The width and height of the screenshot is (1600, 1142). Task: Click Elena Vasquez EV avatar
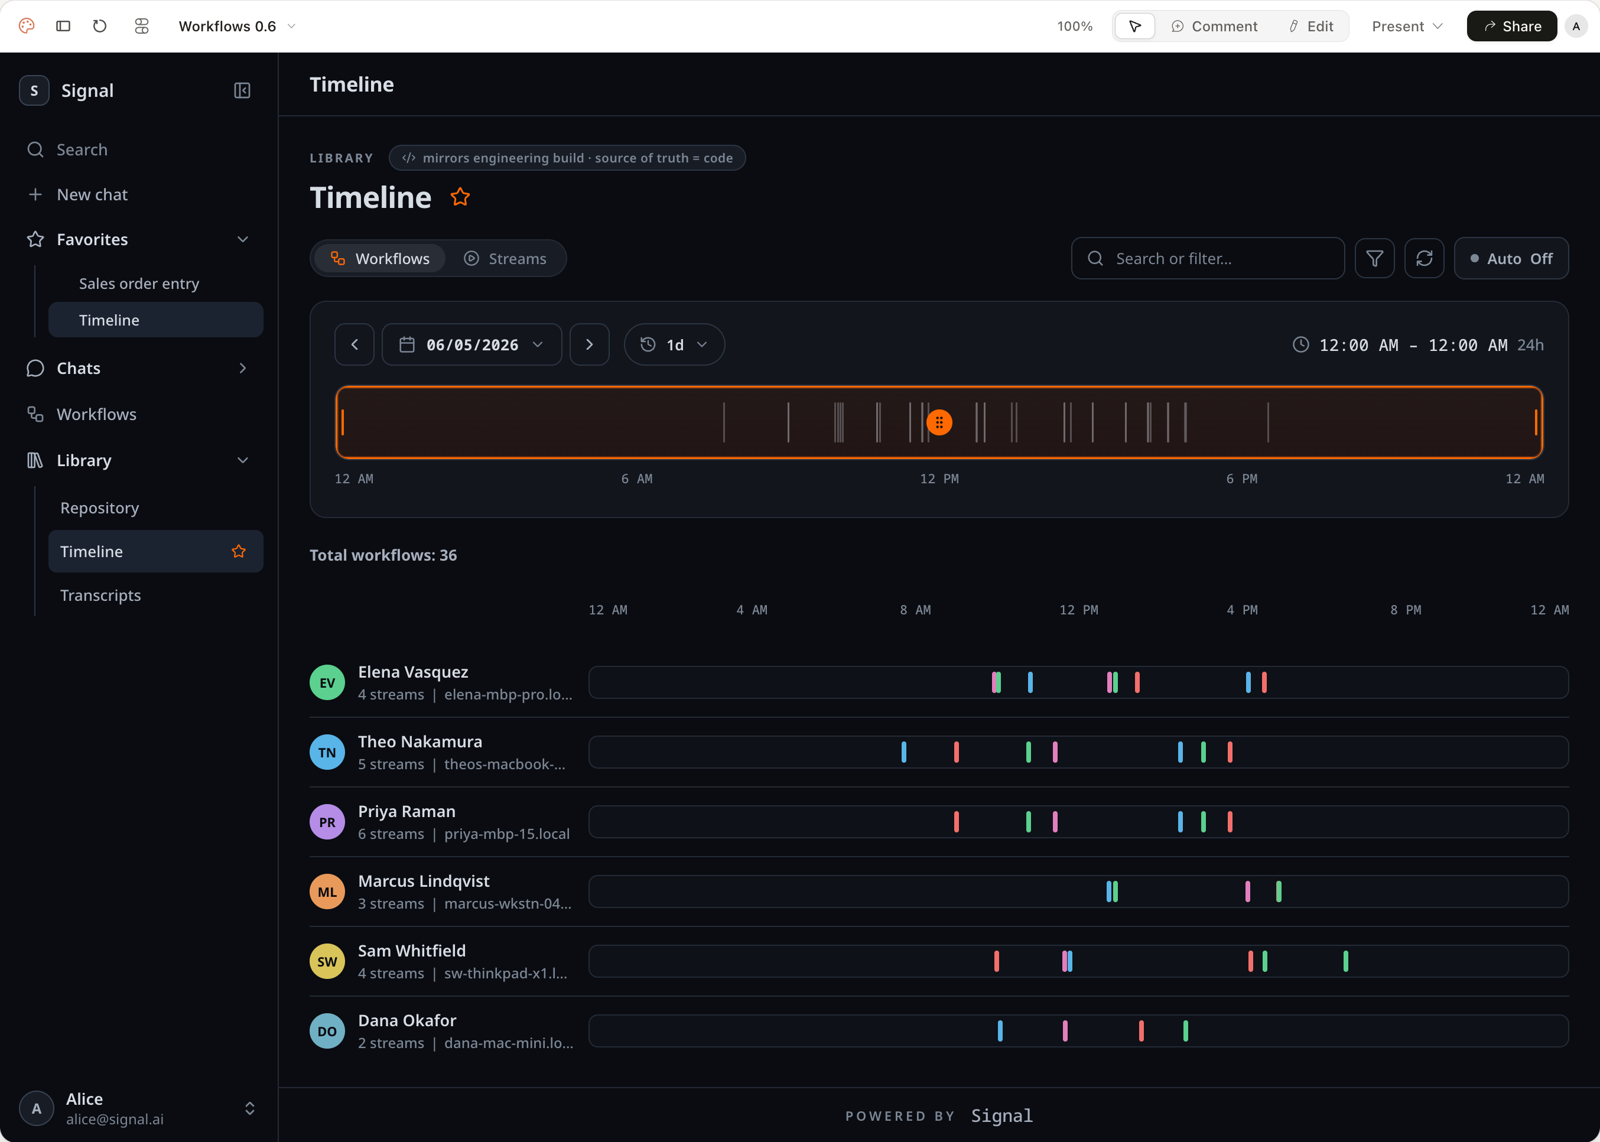327,683
